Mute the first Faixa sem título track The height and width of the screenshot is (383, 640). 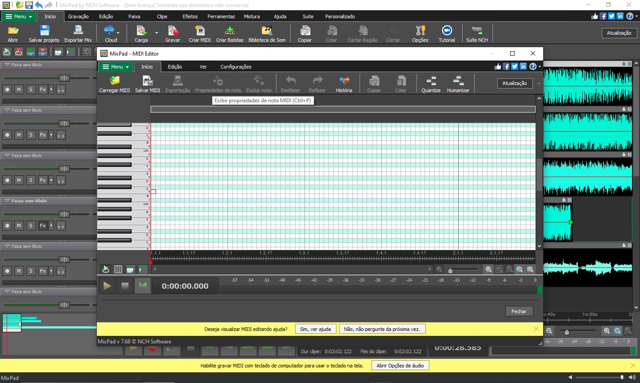[x=19, y=89]
